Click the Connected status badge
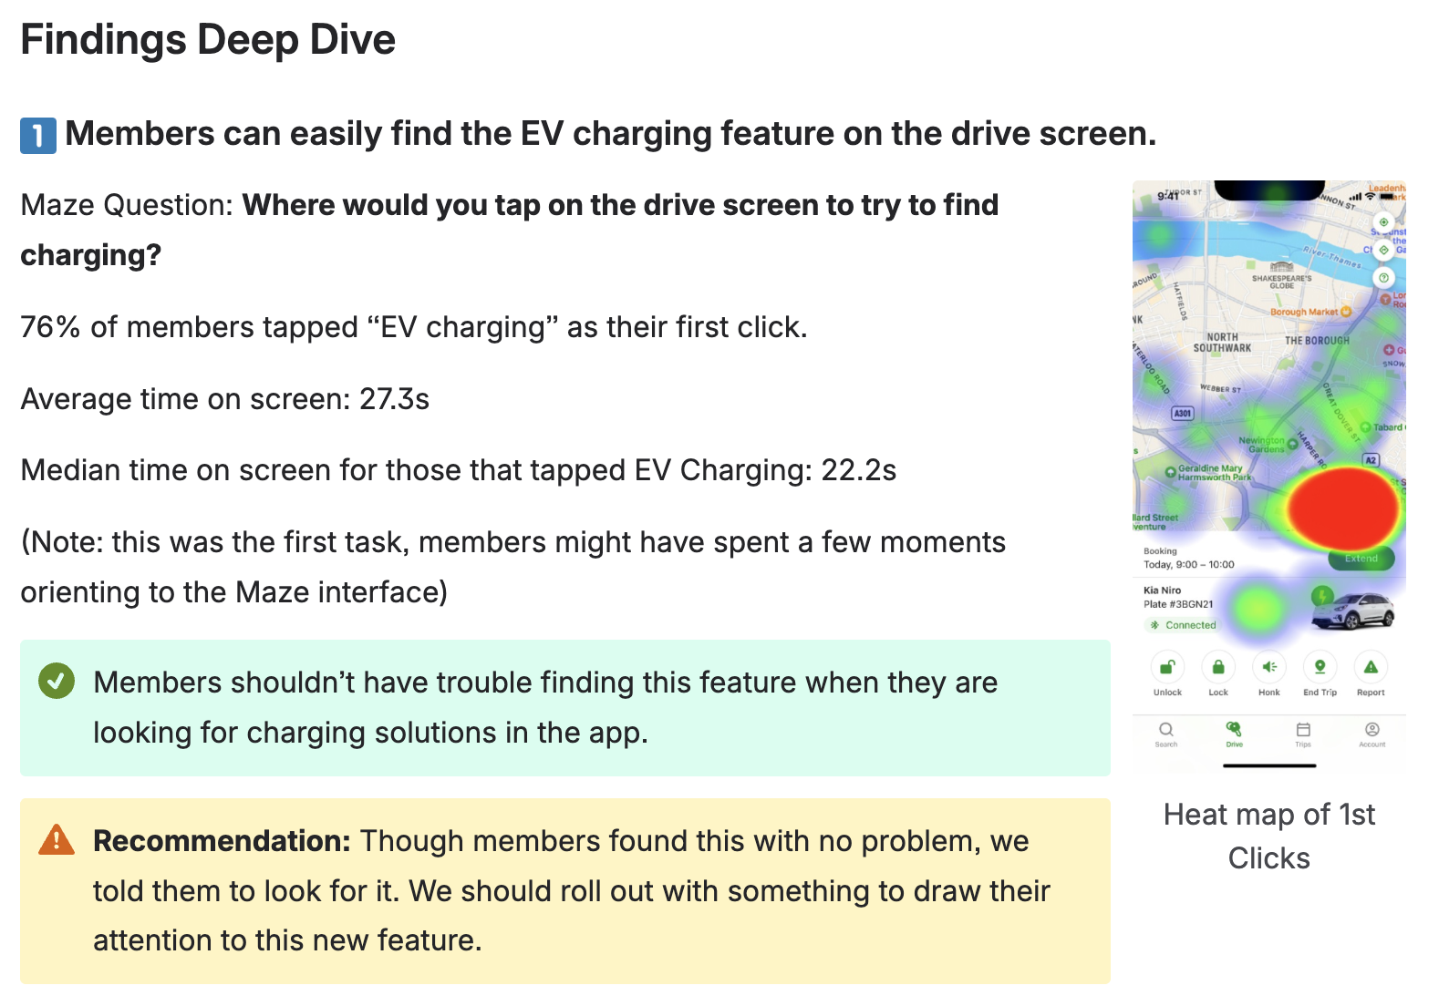The height and width of the screenshot is (1006, 1439). (x=1182, y=625)
